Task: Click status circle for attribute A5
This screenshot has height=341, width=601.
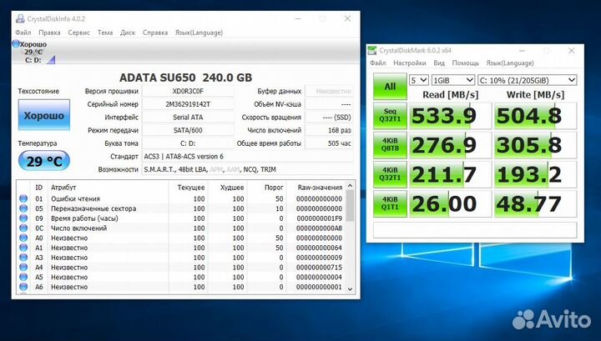Action: click(23, 277)
